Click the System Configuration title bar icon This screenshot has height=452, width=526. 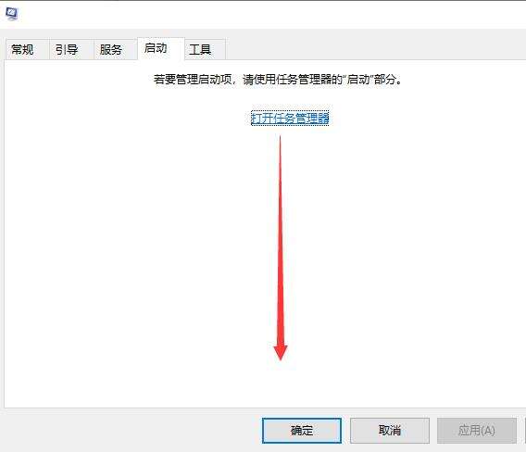click(12, 14)
